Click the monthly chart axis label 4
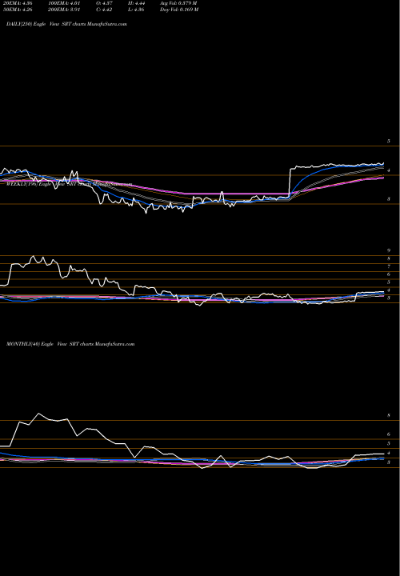This screenshot has height=576, width=400. [x=389, y=453]
